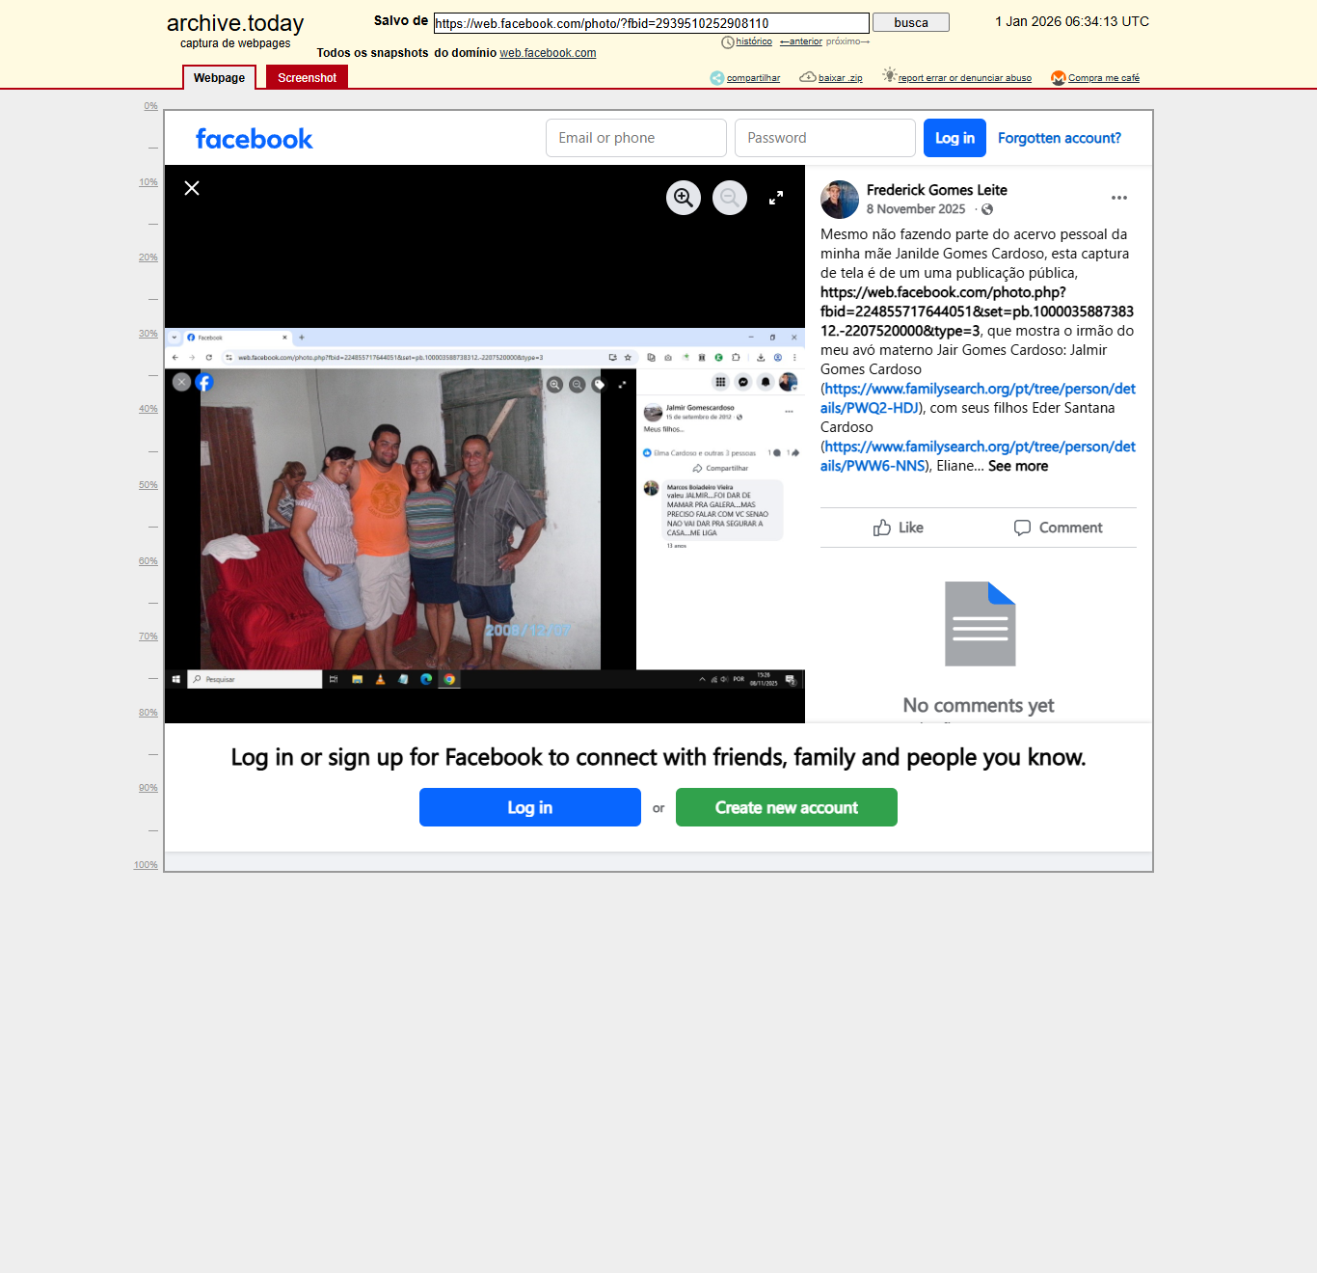Open web.facebook.com domain snapshots link

click(548, 53)
